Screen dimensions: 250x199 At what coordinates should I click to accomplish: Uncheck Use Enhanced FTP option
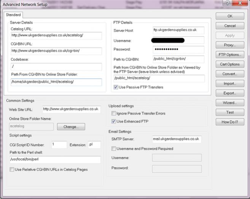pos(114,122)
